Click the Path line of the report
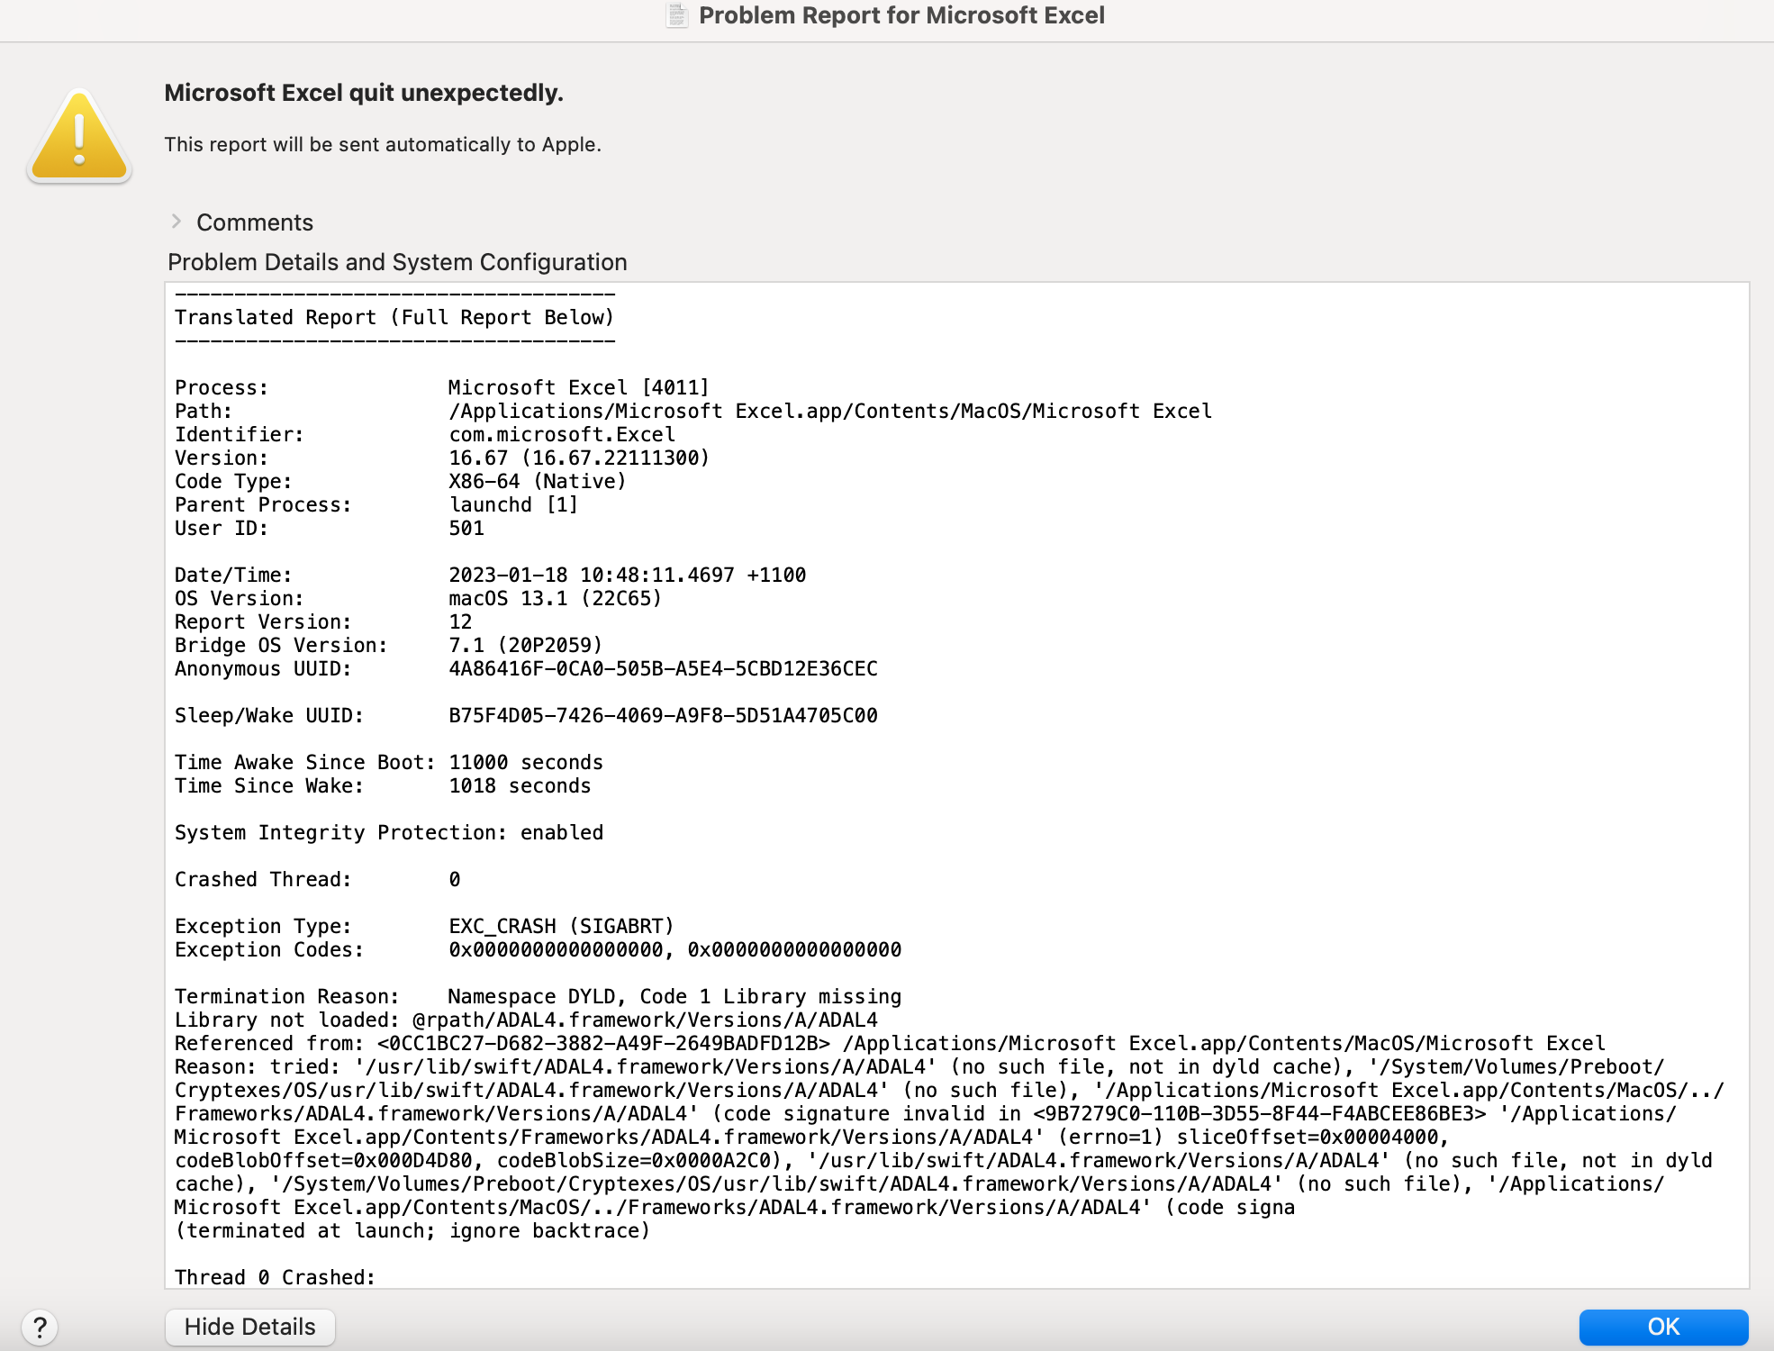The image size is (1774, 1351). pyautogui.click(x=693, y=411)
